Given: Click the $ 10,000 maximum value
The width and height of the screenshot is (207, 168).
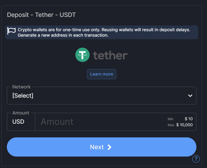Looking at the screenshot, I should click(184, 125).
